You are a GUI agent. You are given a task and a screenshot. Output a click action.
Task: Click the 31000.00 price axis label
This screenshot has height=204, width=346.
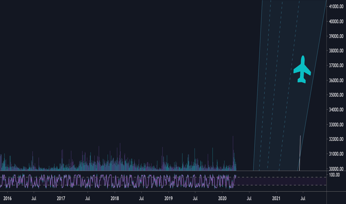(x=336, y=154)
